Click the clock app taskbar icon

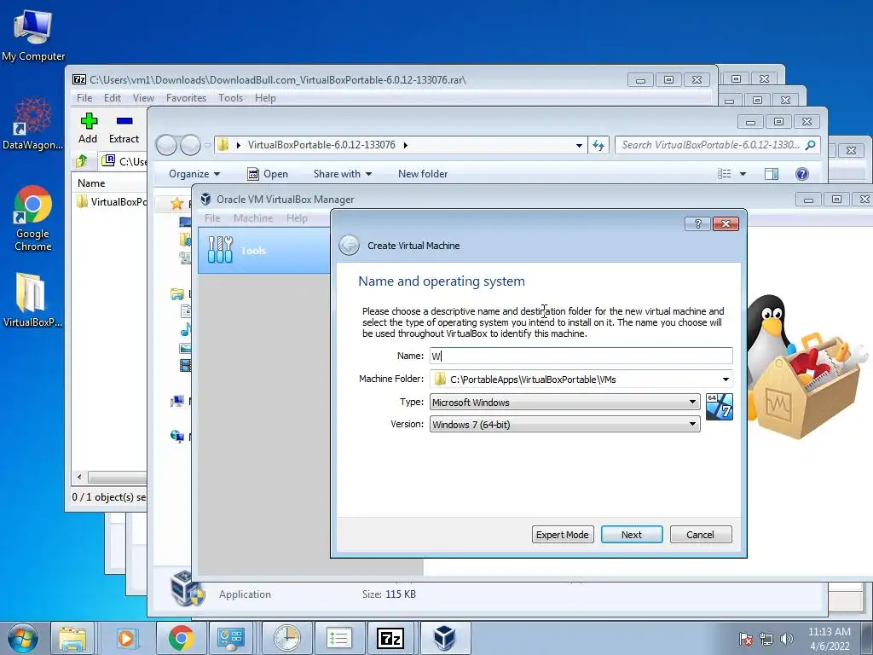click(286, 638)
